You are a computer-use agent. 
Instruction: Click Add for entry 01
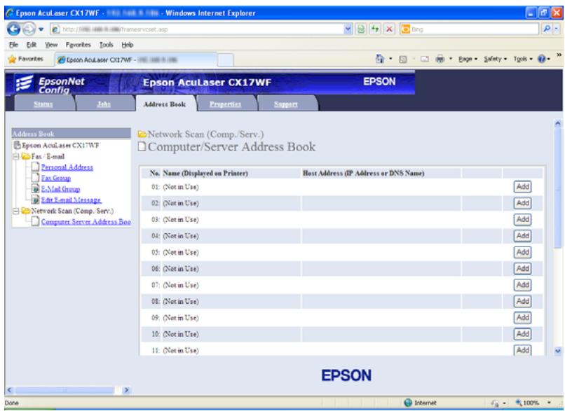point(522,187)
